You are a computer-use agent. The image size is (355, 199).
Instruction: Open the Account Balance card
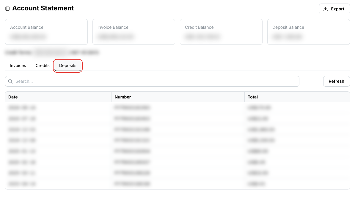coord(46,32)
